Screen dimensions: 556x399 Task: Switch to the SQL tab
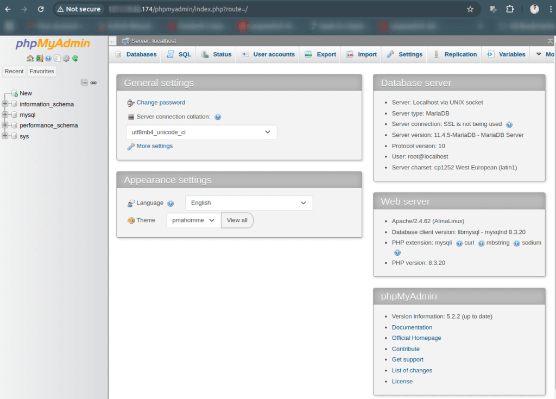179,54
